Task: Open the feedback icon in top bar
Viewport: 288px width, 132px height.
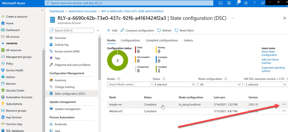Action: click(263, 3)
